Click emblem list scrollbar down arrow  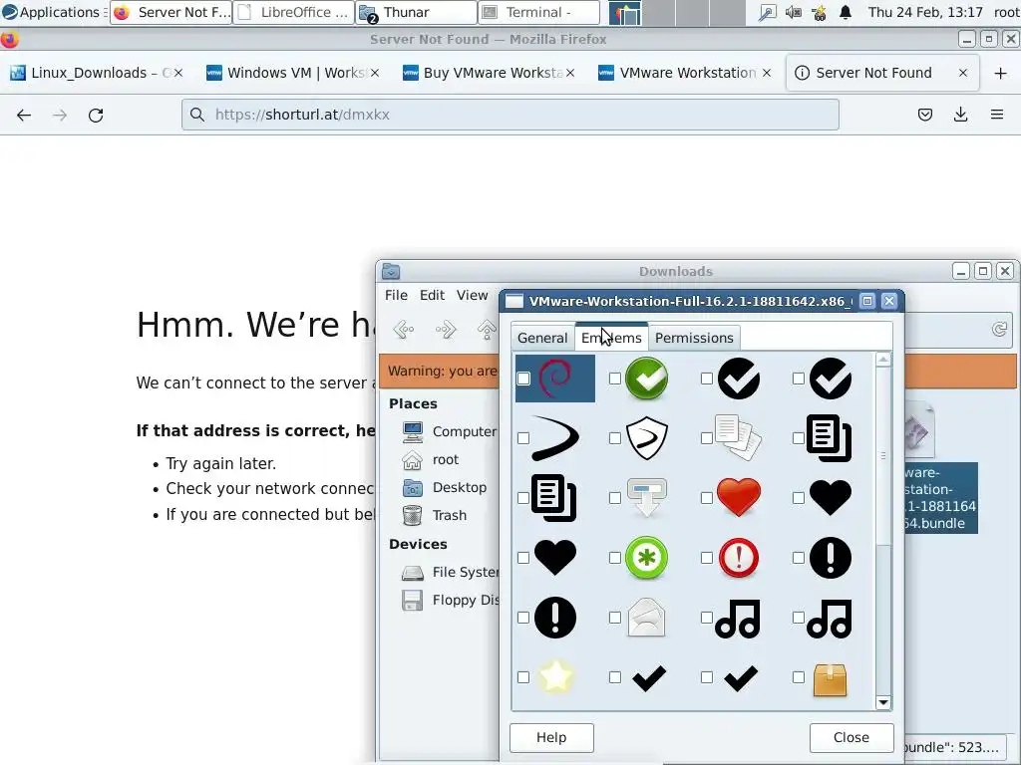point(883,702)
